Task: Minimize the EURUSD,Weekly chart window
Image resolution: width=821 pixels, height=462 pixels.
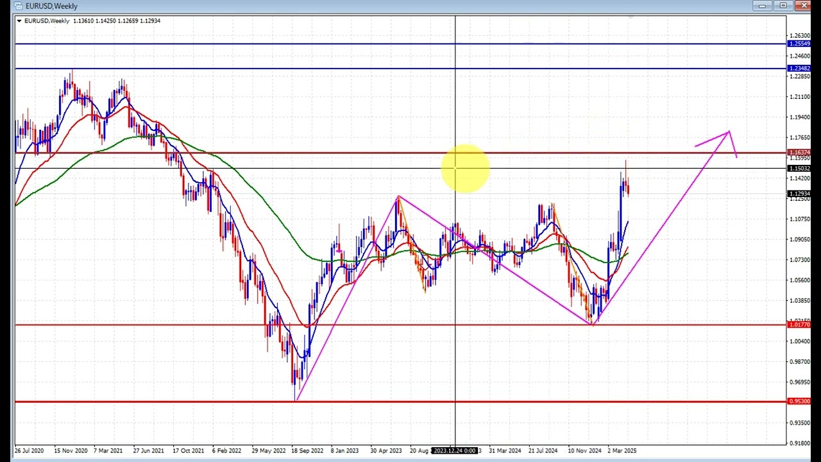Action: [762, 6]
